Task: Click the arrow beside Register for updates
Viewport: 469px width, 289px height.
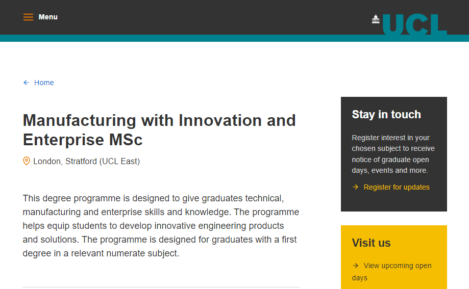Action: (356, 187)
